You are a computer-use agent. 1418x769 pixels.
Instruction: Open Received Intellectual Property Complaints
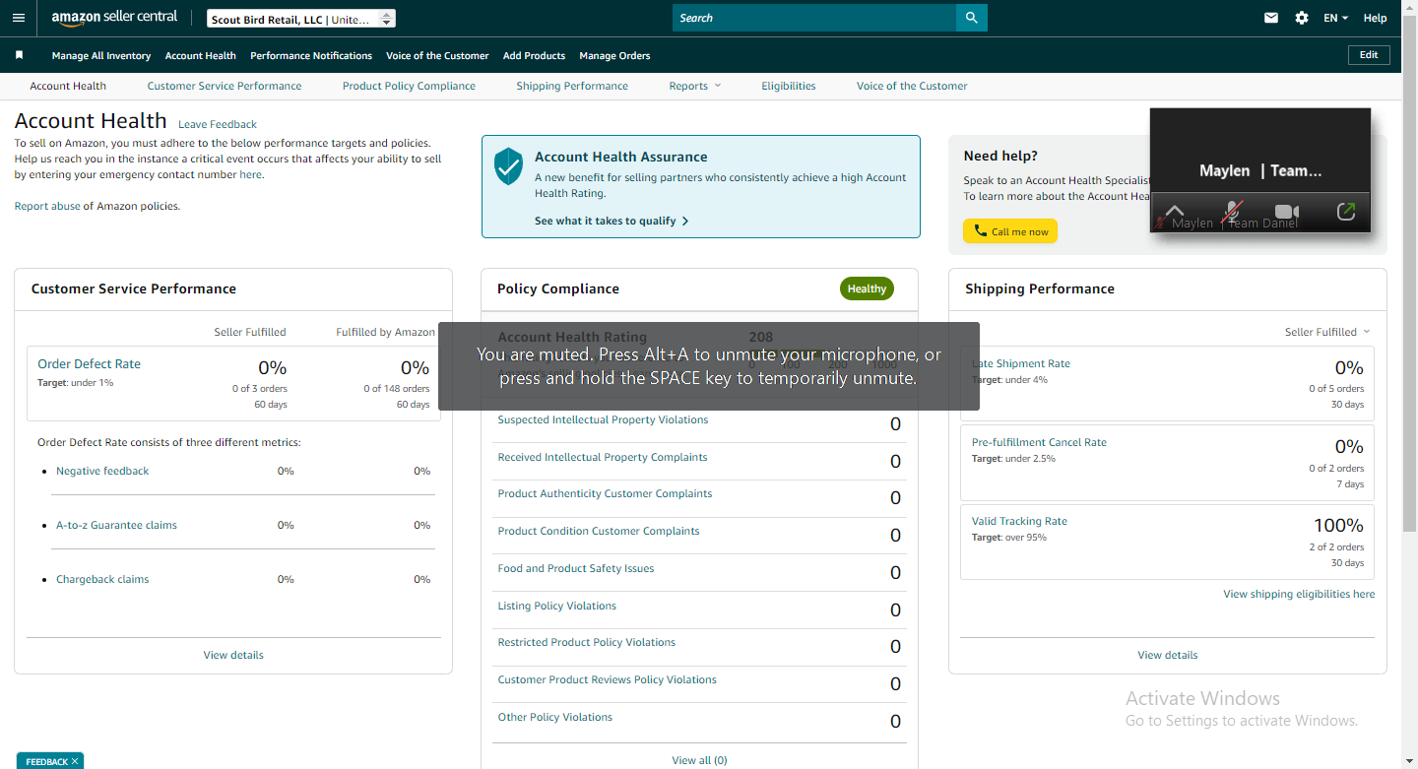click(603, 457)
